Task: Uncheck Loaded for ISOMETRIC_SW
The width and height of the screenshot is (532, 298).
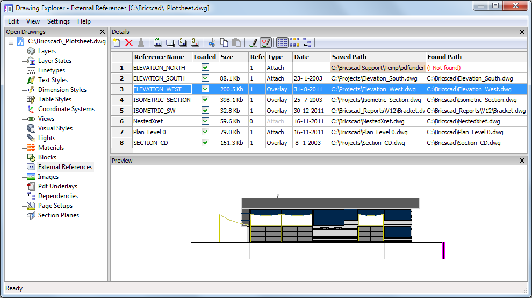Action: 205,110
